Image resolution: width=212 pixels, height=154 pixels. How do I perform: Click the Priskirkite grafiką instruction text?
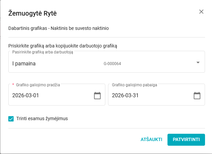[x=62, y=45]
